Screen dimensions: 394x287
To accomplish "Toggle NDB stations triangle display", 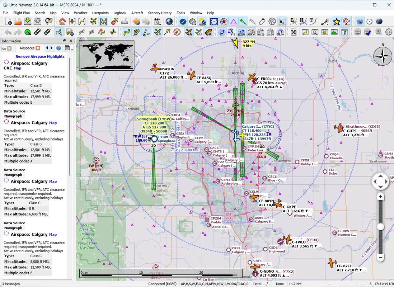I will click(234, 22).
